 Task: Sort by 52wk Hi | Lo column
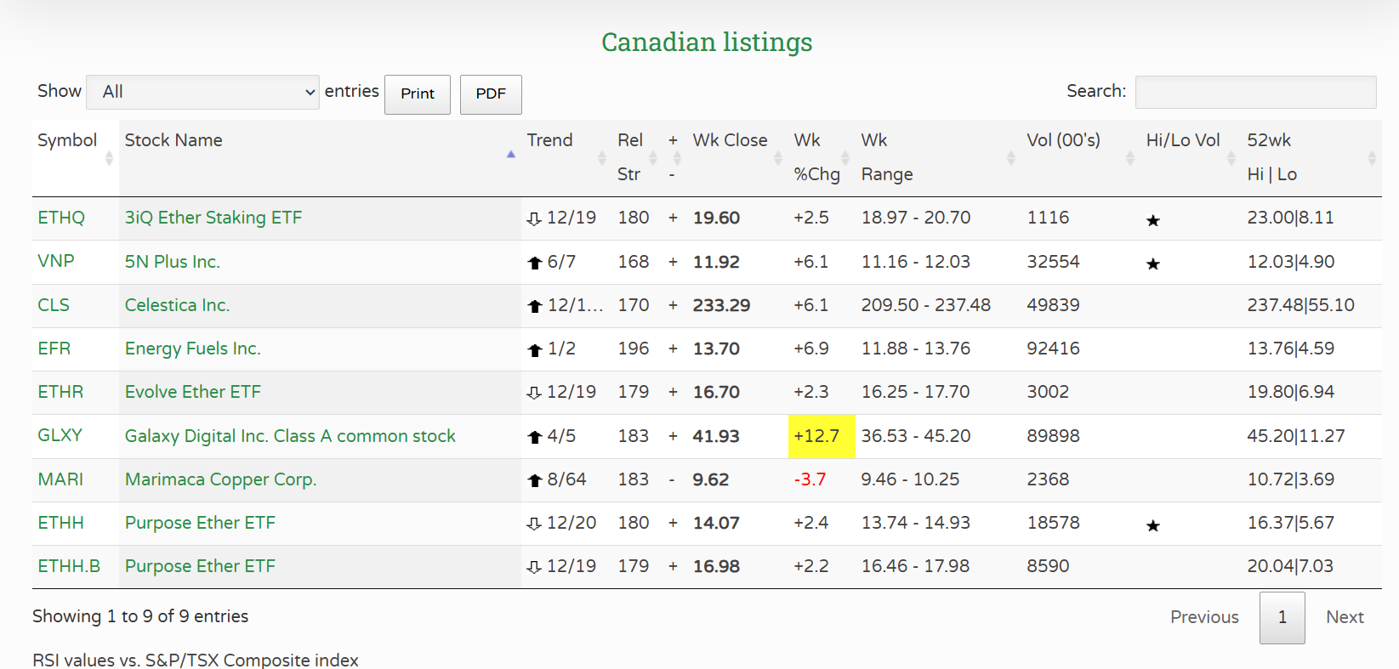1311,158
